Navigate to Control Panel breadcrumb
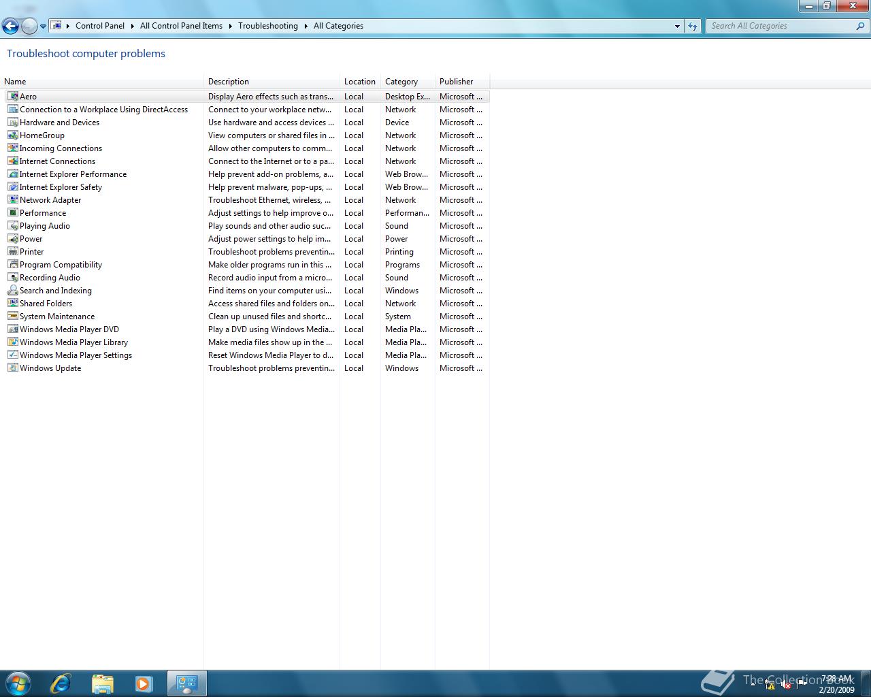This screenshot has height=697, width=871. pos(100,26)
